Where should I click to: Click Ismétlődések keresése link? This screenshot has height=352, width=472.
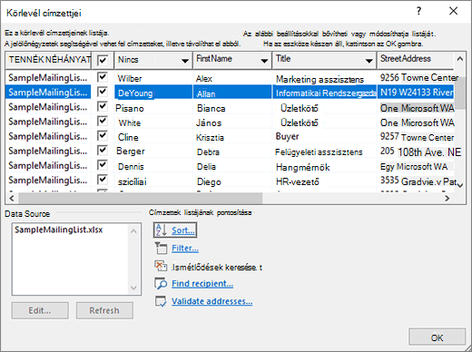pos(217,267)
